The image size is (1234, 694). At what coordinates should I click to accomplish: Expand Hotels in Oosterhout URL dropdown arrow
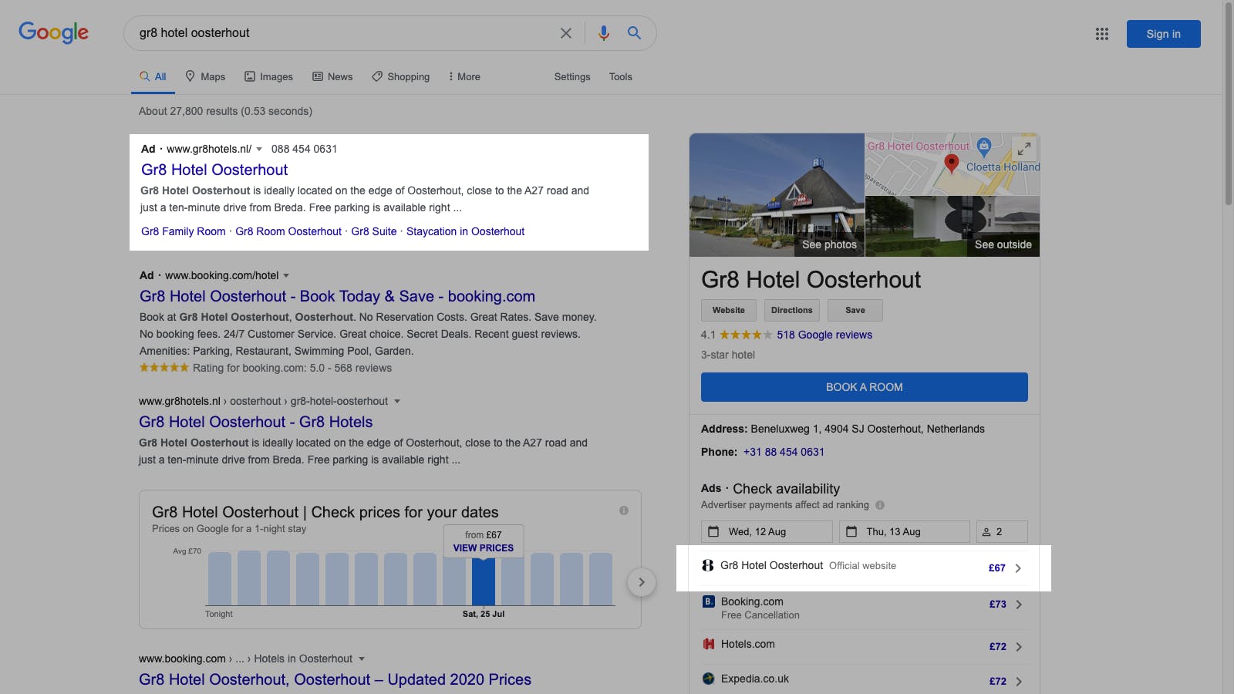362,659
